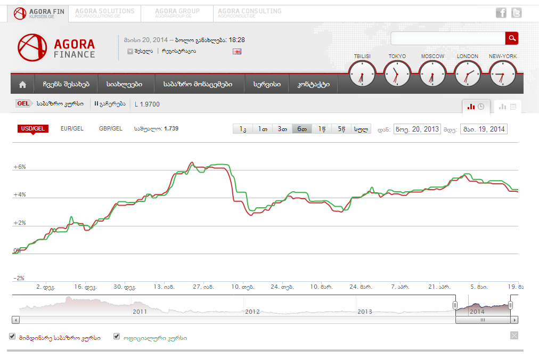Viewport: 539px width, 358px height.
Task: Select the live chart view with clock icon
Action: [x=476, y=107]
